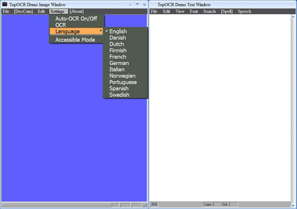Open the Speech menu
Viewport: 297px width, 209px height.
pyautogui.click(x=245, y=11)
